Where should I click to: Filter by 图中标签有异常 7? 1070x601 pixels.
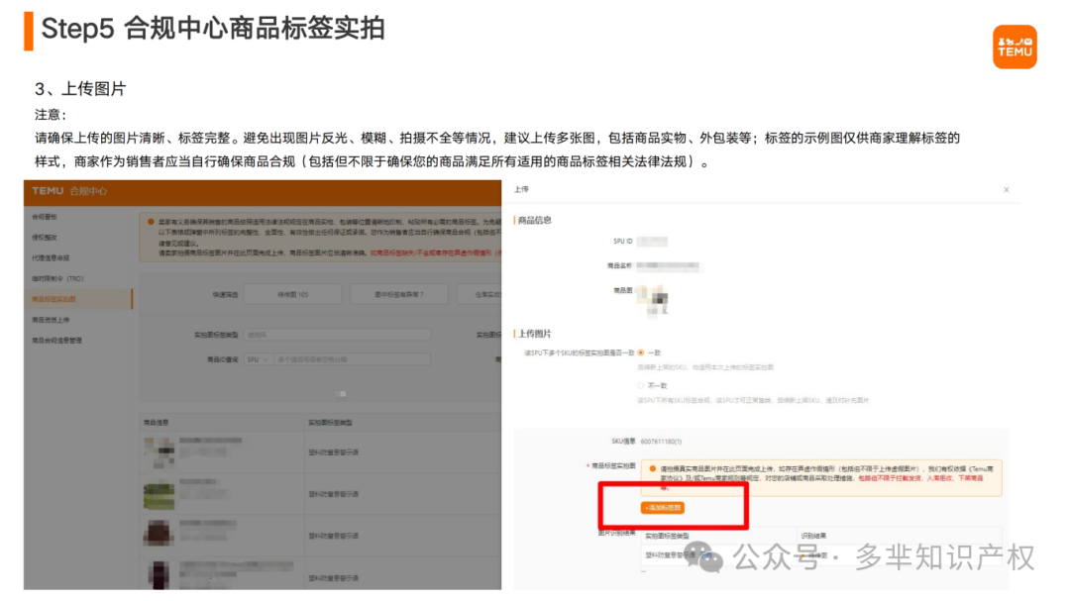[x=399, y=295]
